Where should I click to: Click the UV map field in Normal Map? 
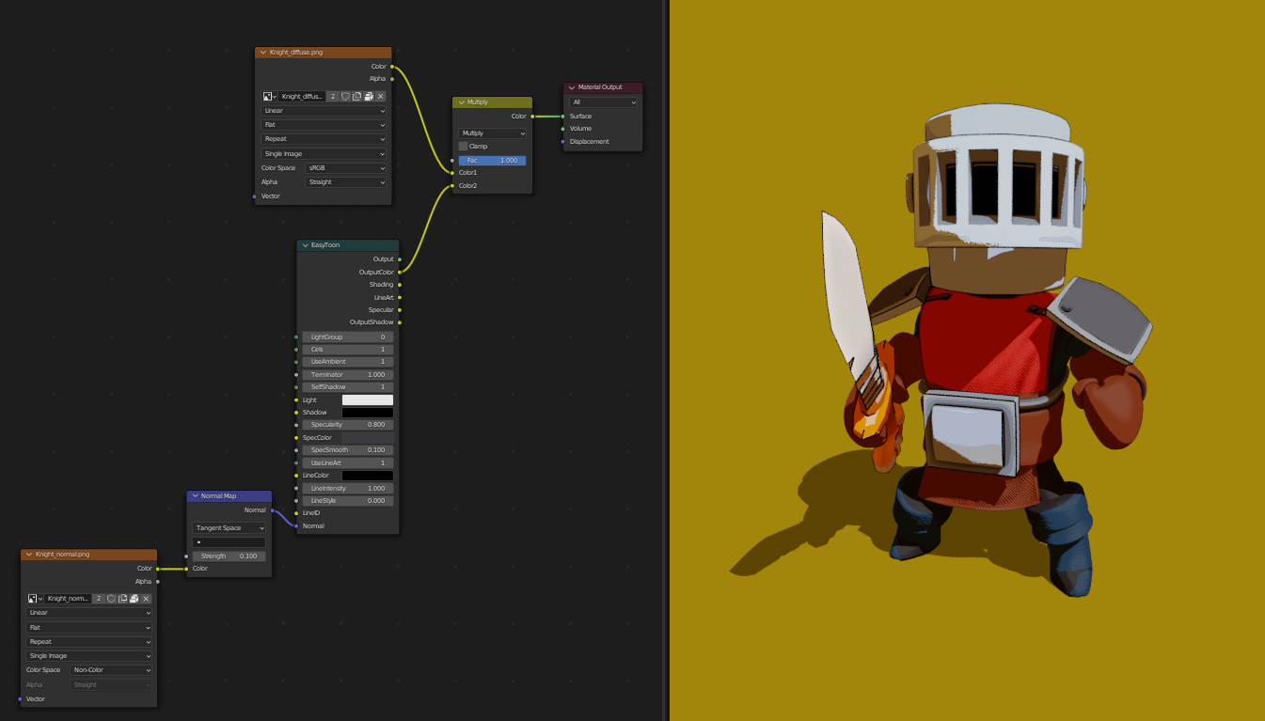click(229, 542)
